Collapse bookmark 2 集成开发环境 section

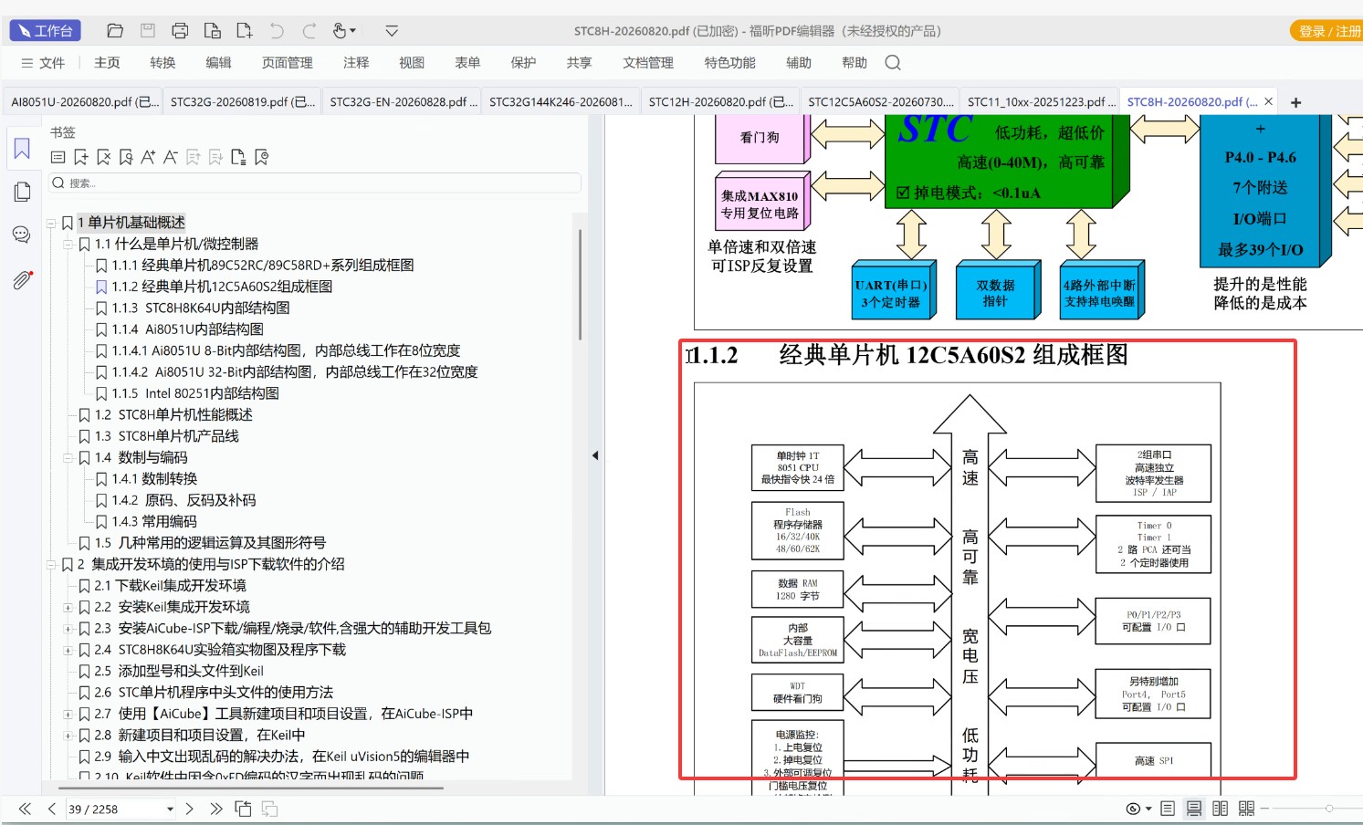coord(51,565)
